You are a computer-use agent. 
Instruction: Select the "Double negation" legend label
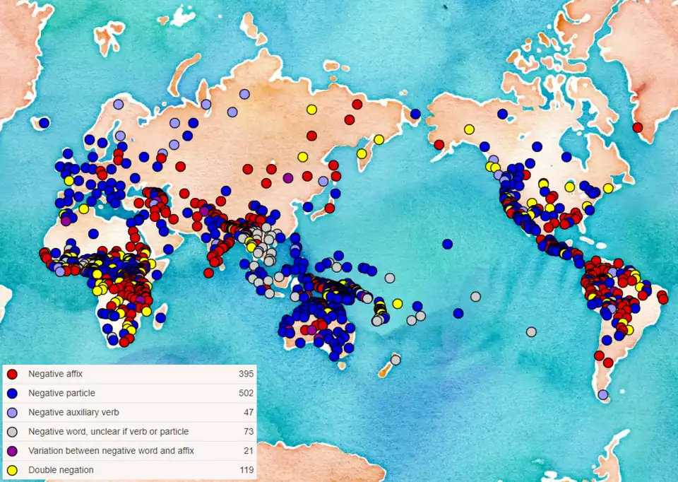pos(61,470)
